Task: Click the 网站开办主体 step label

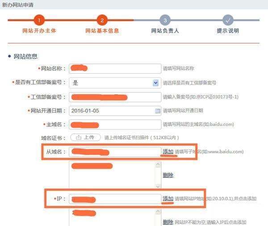Action: tap(39, 31)
